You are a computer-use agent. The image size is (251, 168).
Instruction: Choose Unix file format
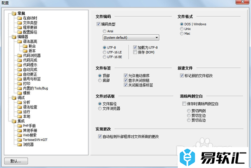pos(182,29)
